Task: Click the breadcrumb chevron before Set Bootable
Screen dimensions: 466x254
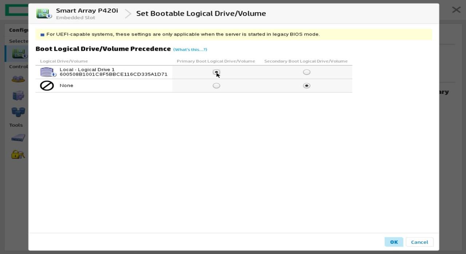Action: (128, 14)
